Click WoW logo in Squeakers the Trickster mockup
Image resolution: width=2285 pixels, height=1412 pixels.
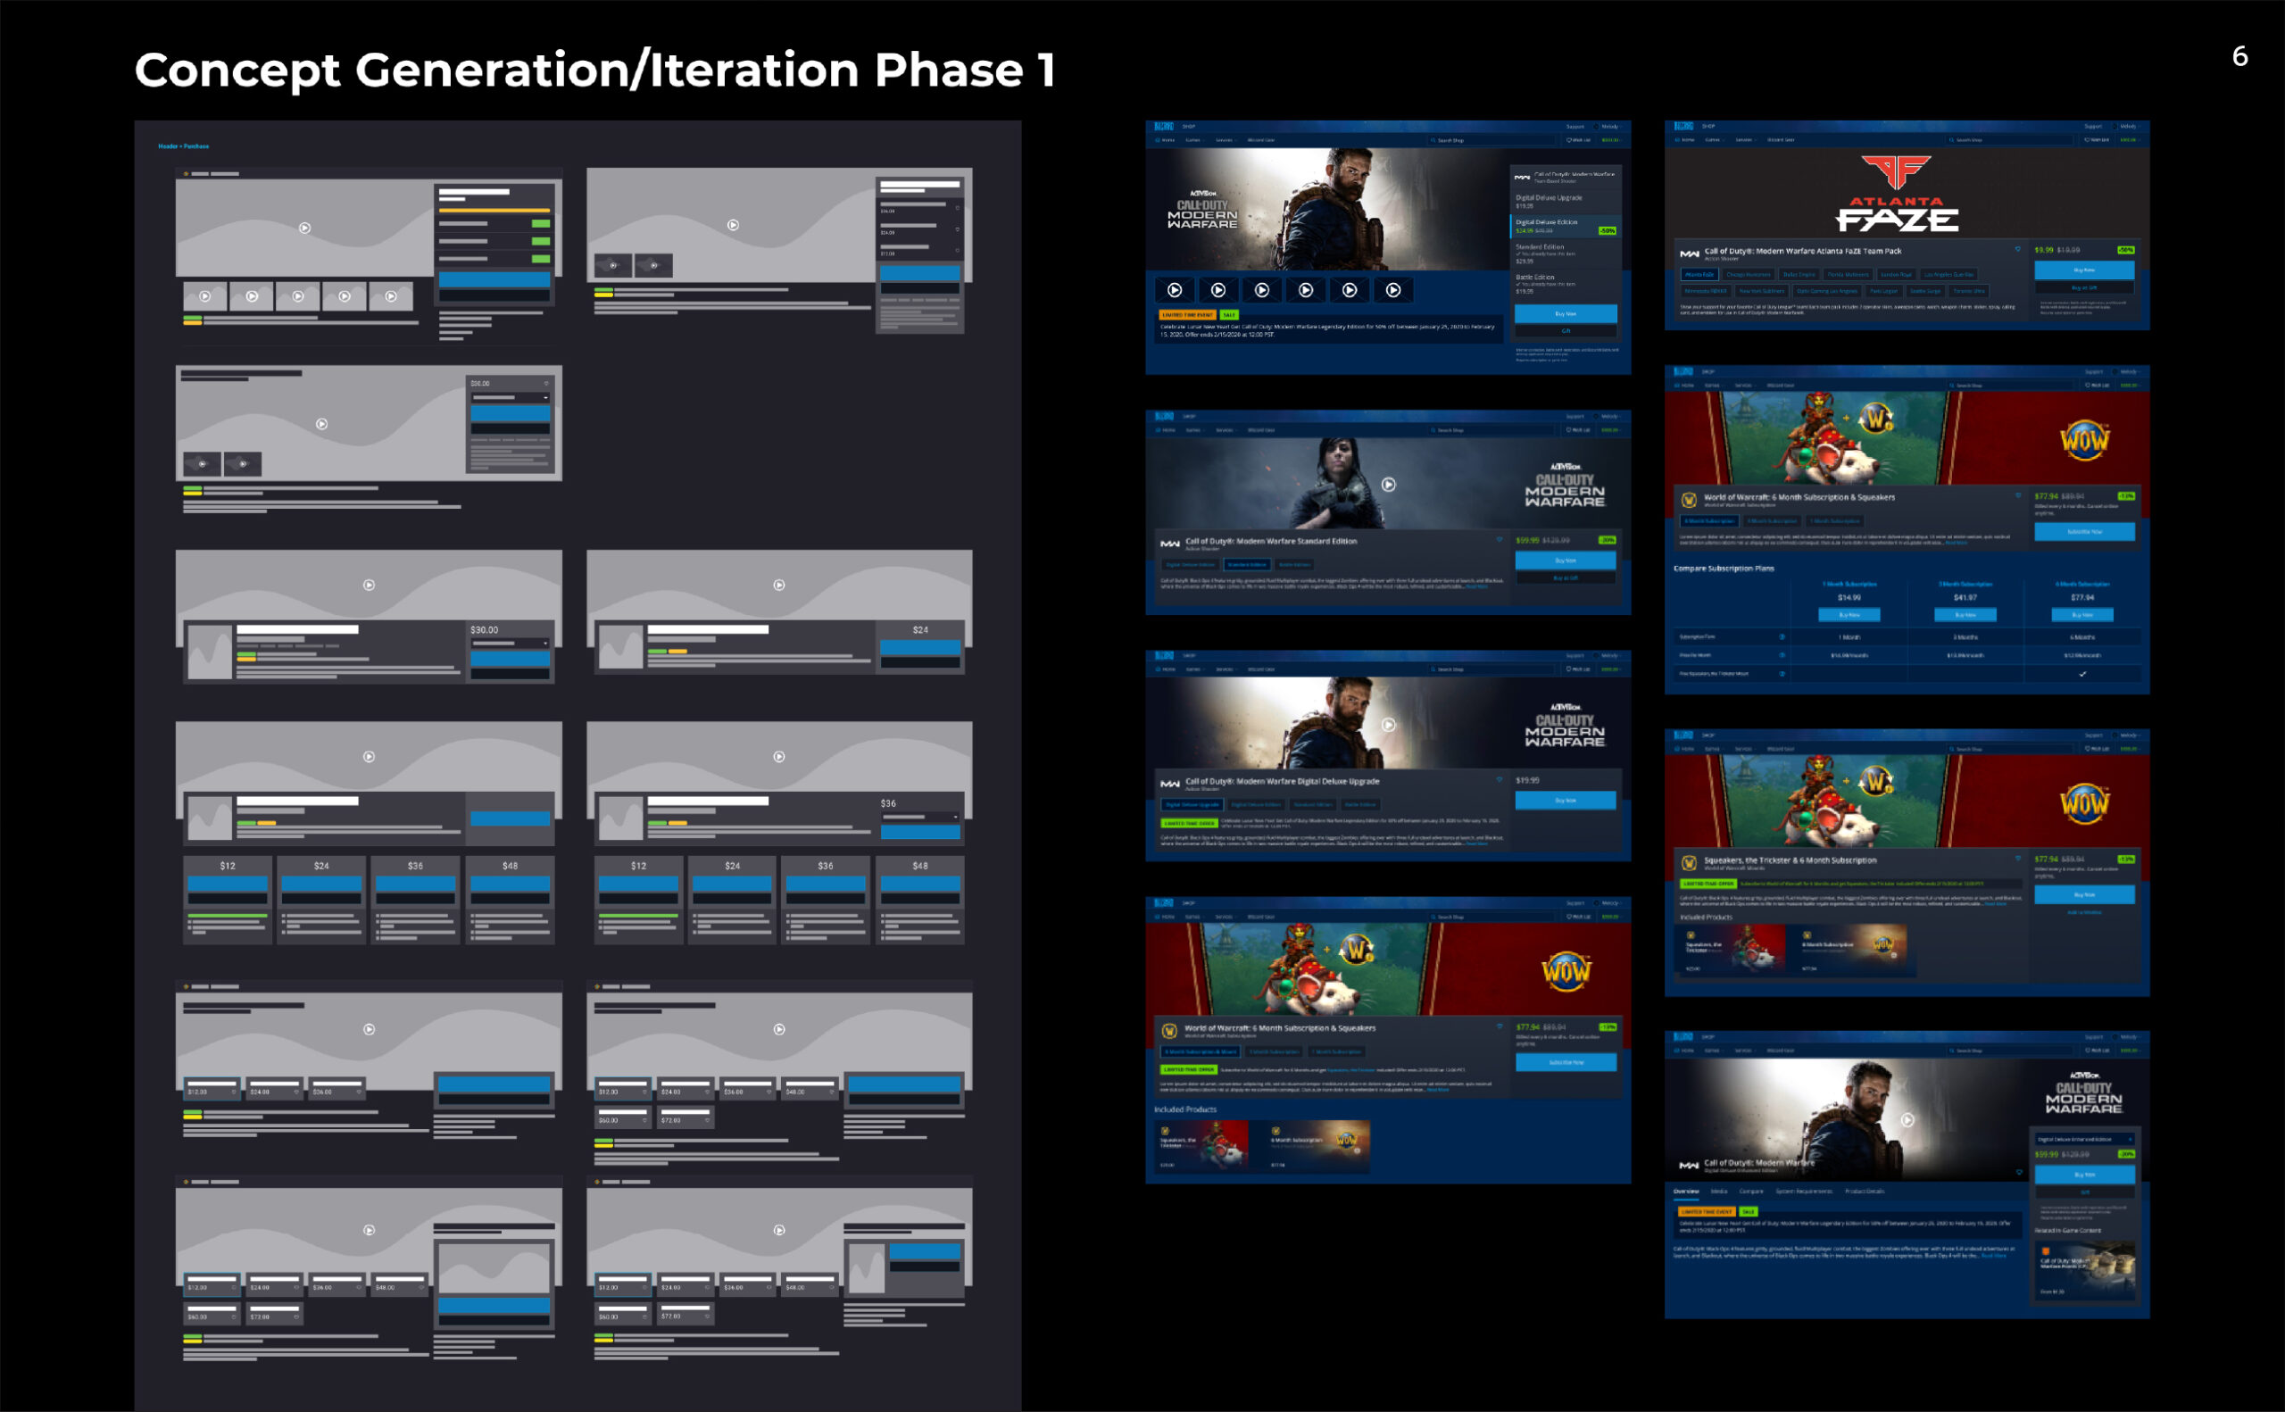coord(2085,803)
